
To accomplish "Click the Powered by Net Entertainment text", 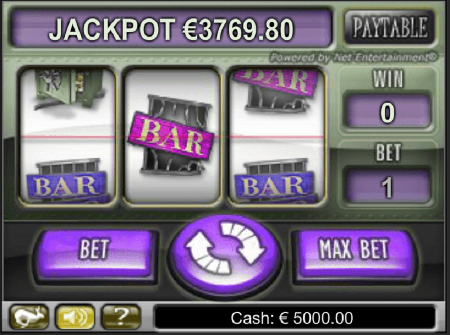I will point(353,58).
